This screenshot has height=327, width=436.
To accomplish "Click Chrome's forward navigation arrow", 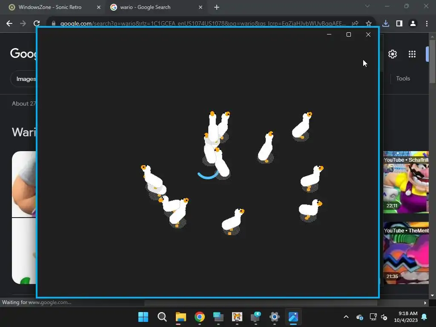I will click(23, 24).
